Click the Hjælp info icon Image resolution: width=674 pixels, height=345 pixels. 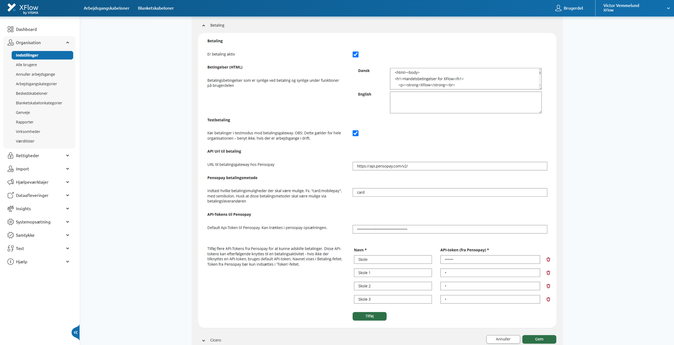(11, 262)
